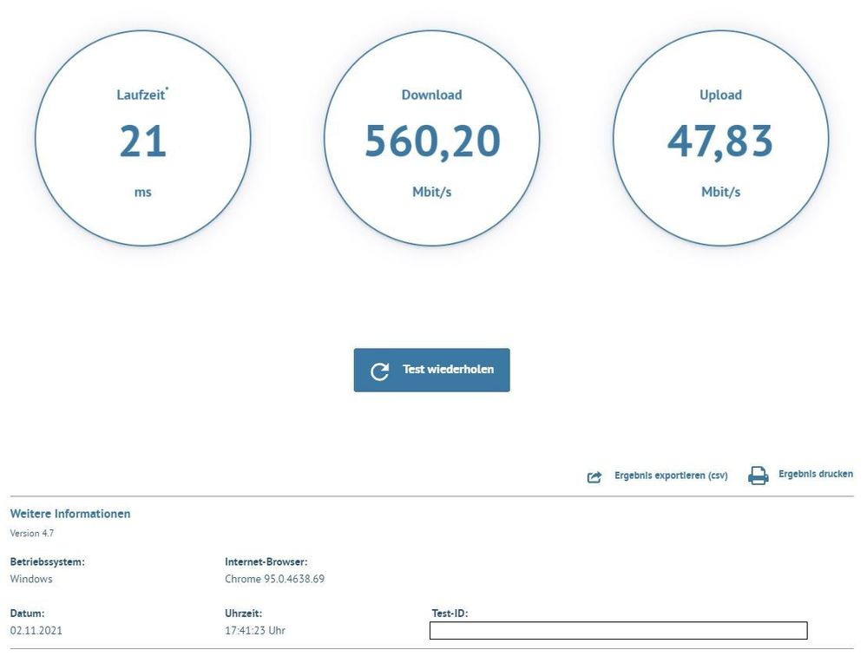This screenshot has height=663, width=867.
Task: Click the Download label
Action: [x=431, y=95]
